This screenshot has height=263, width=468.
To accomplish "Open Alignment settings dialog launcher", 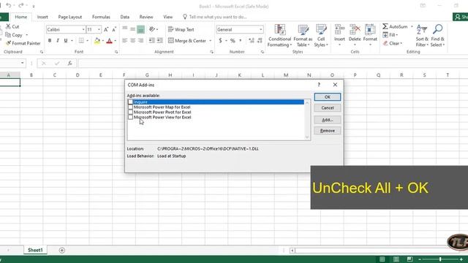I will click(211, 52).
